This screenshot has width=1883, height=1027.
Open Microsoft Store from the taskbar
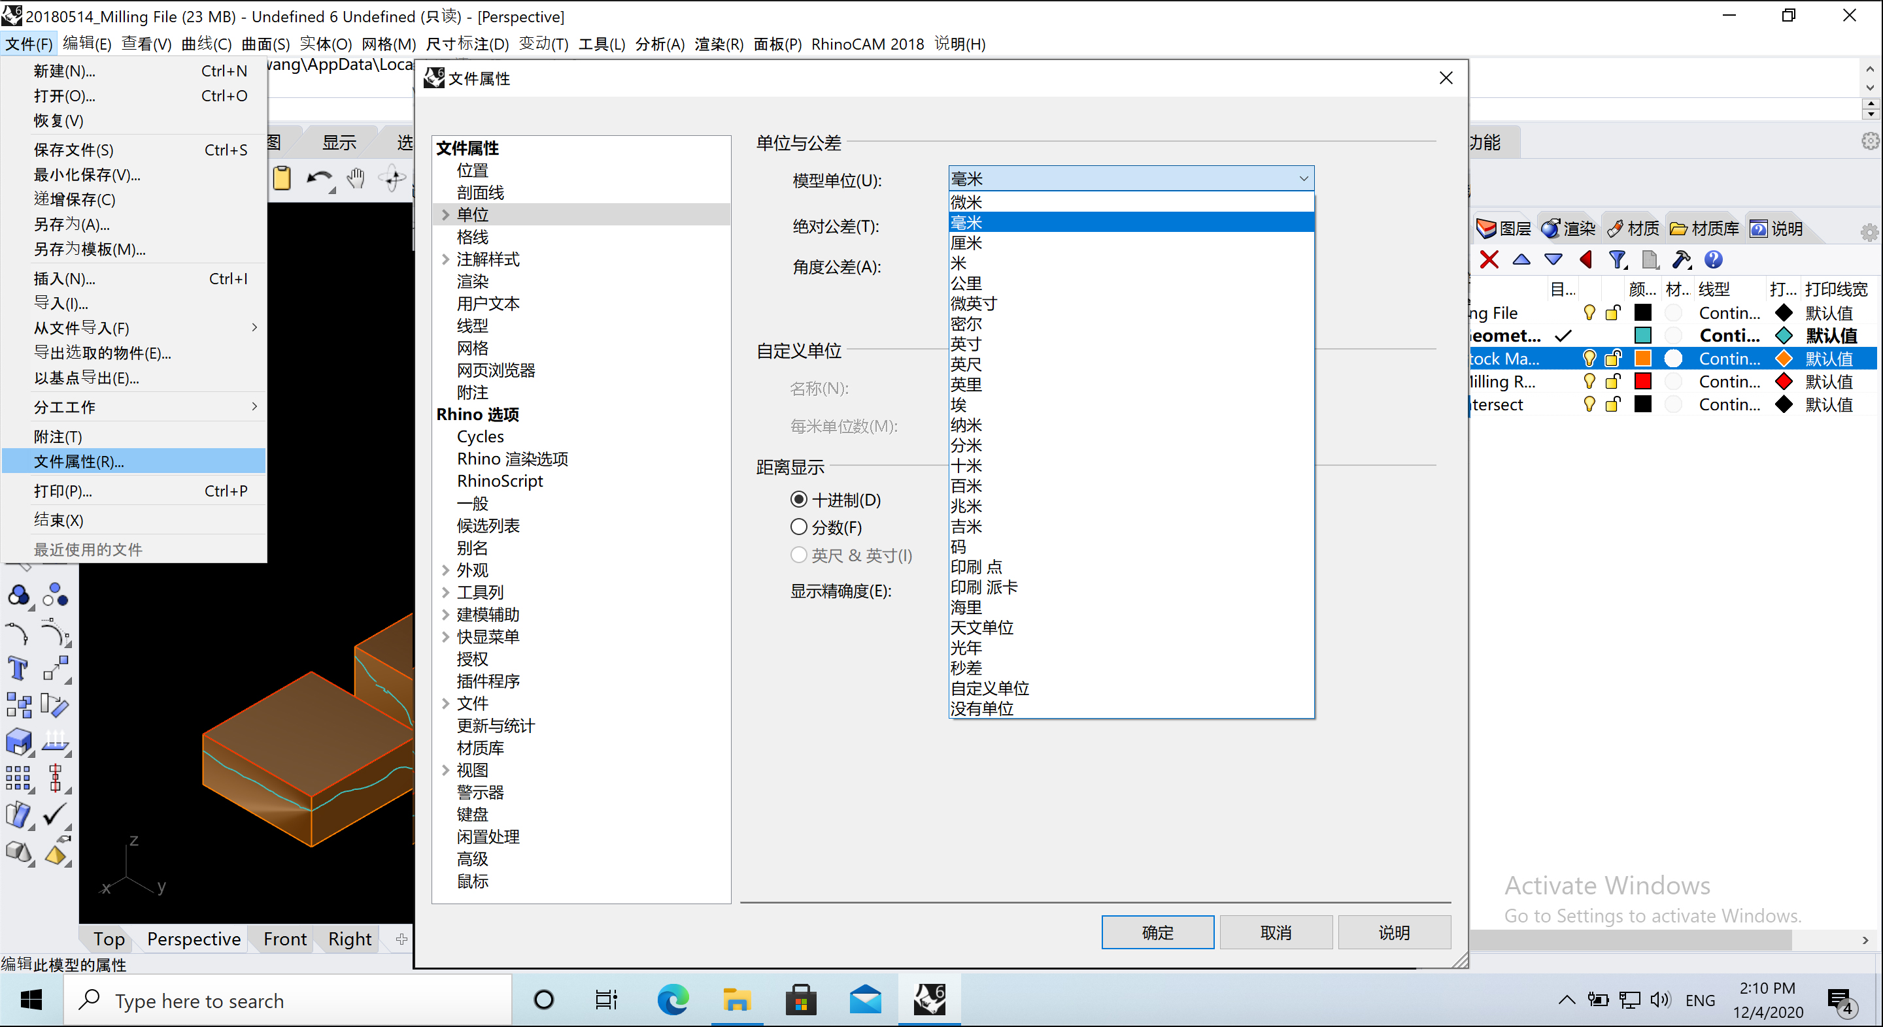pyautogui.click(x=801, y=1000)
